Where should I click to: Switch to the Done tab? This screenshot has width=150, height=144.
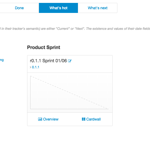pos(19,8)
